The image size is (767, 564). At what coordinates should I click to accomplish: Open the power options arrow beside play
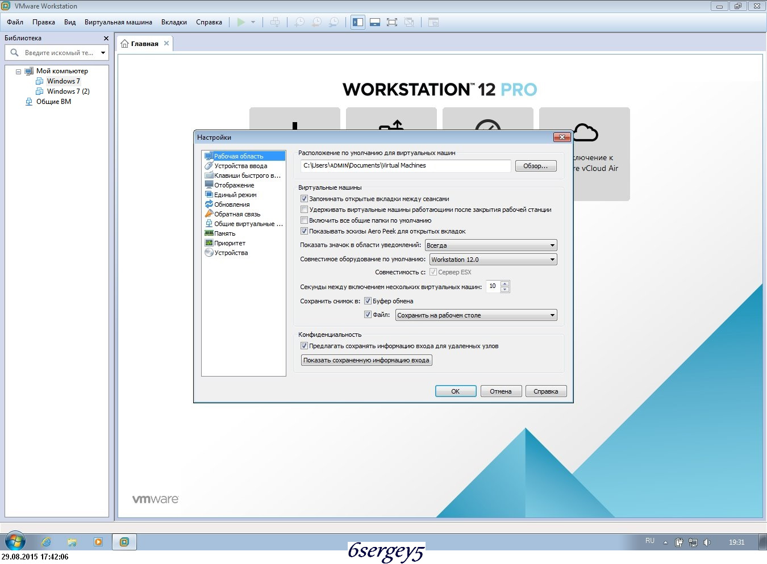click(x=253, y=22)
